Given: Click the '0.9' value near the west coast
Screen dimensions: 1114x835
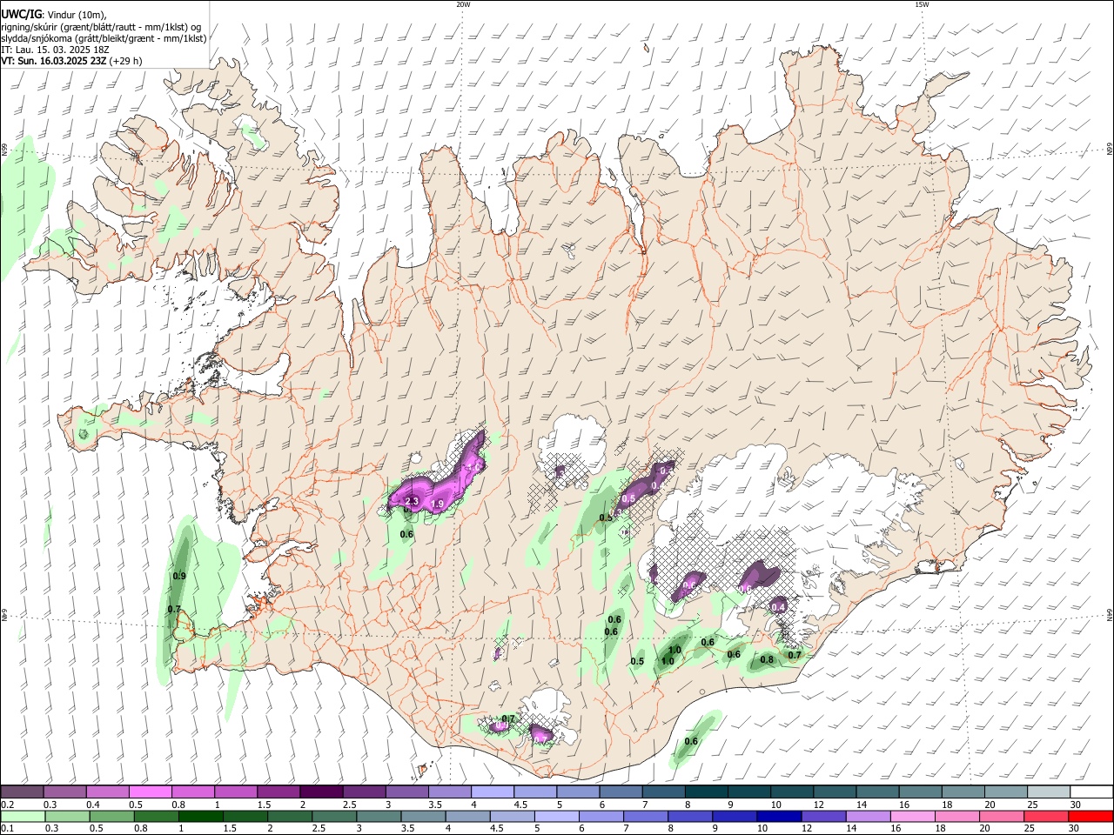Looking at the screenshot, I should click(x=179, y=576).
